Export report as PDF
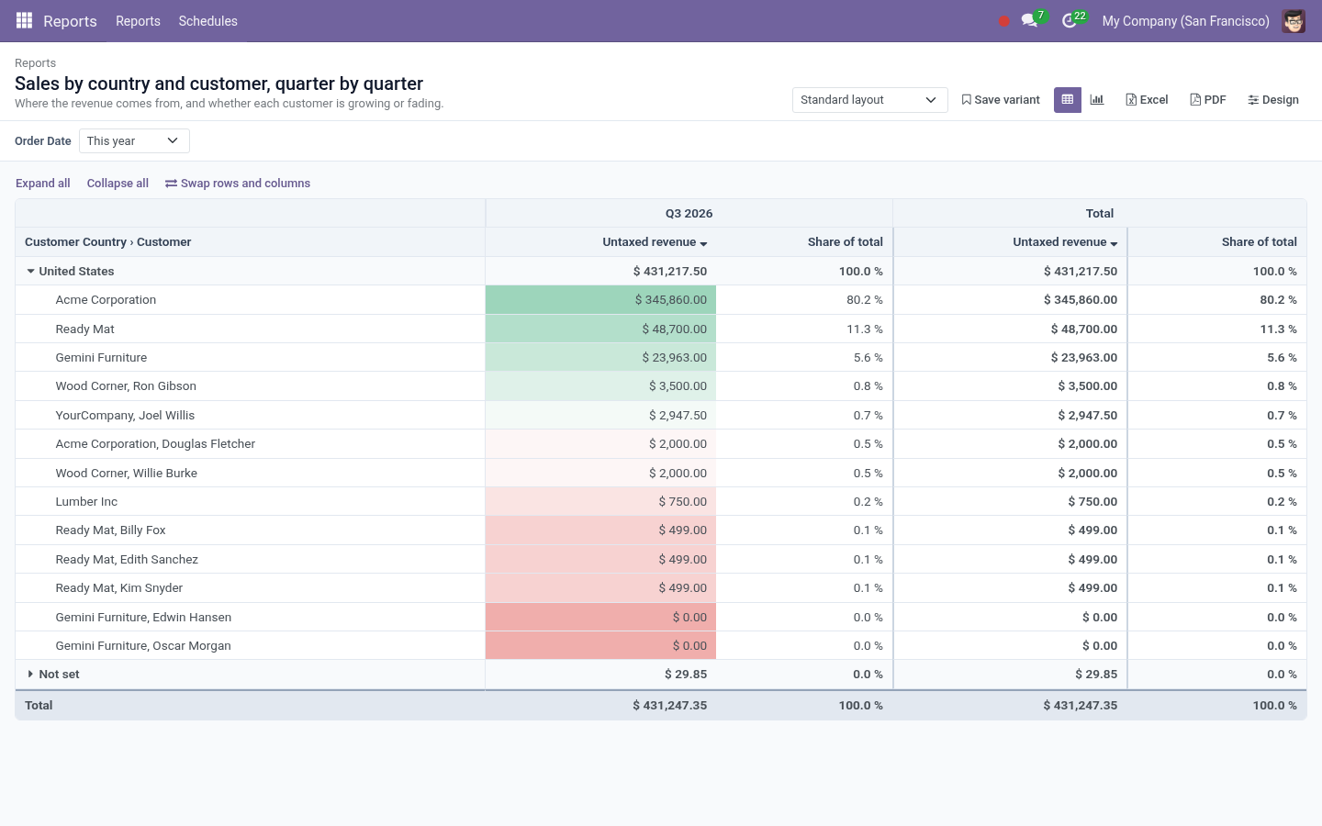This screenshot has width=1322, height=826. pos(1208,100)
